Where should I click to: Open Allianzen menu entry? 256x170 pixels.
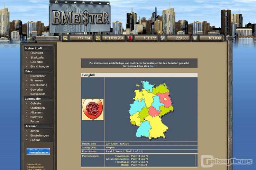[36, 112]
